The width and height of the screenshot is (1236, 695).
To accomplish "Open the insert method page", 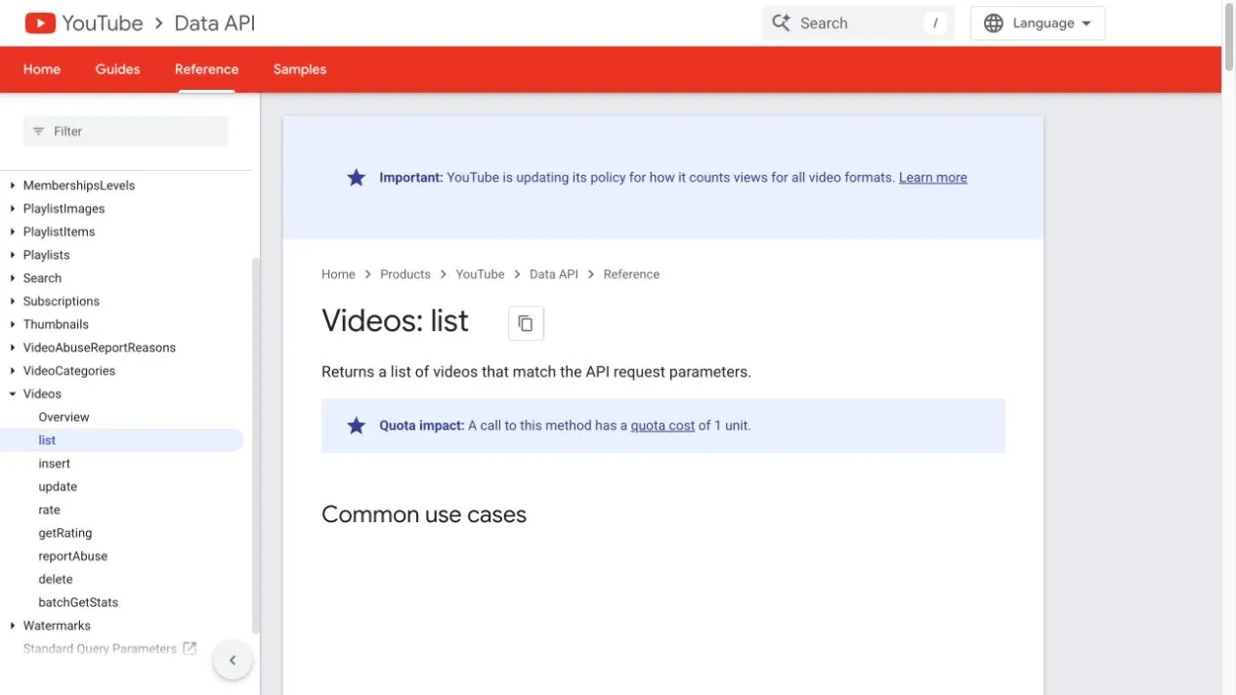I will click(55, 464).
